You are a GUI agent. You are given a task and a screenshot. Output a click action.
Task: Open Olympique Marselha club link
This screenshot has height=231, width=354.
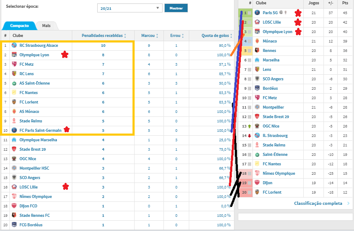coord(38,140)
